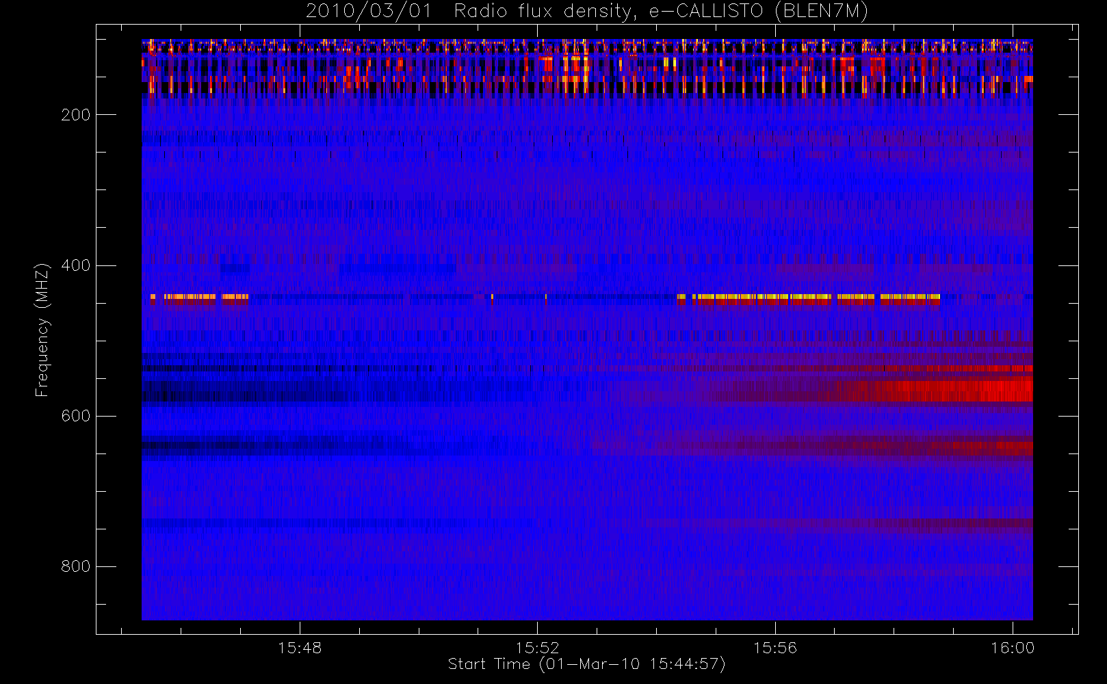
Task: Click the long yellow interference line near 440 MHz
Action: (x=809, y=298)
